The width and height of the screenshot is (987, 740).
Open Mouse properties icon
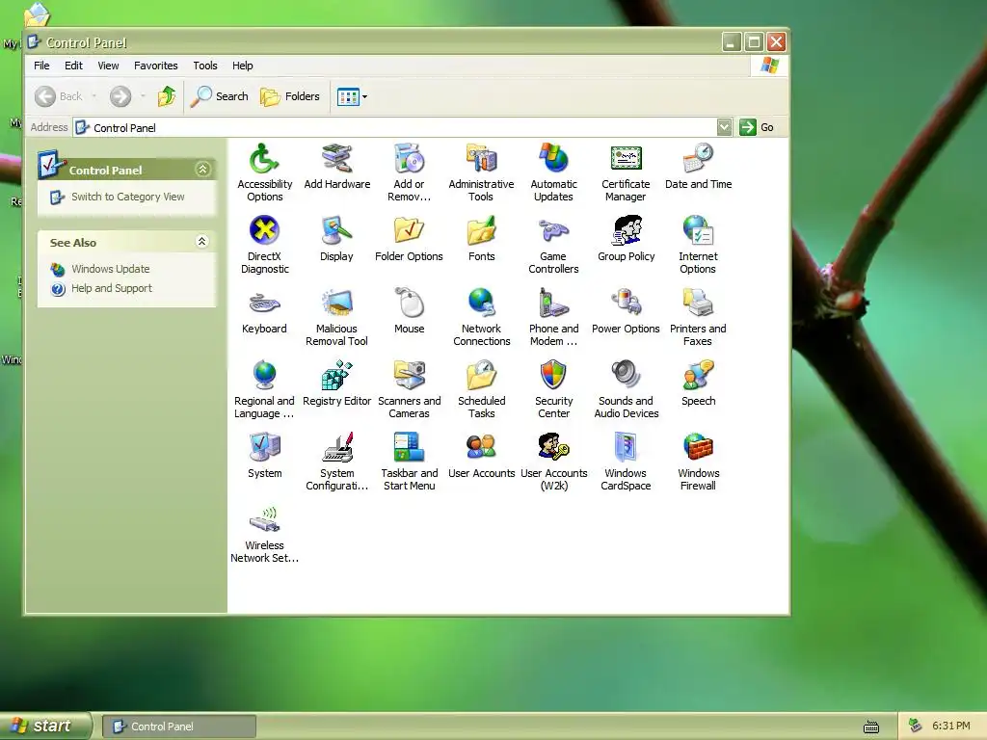point(409,311)
